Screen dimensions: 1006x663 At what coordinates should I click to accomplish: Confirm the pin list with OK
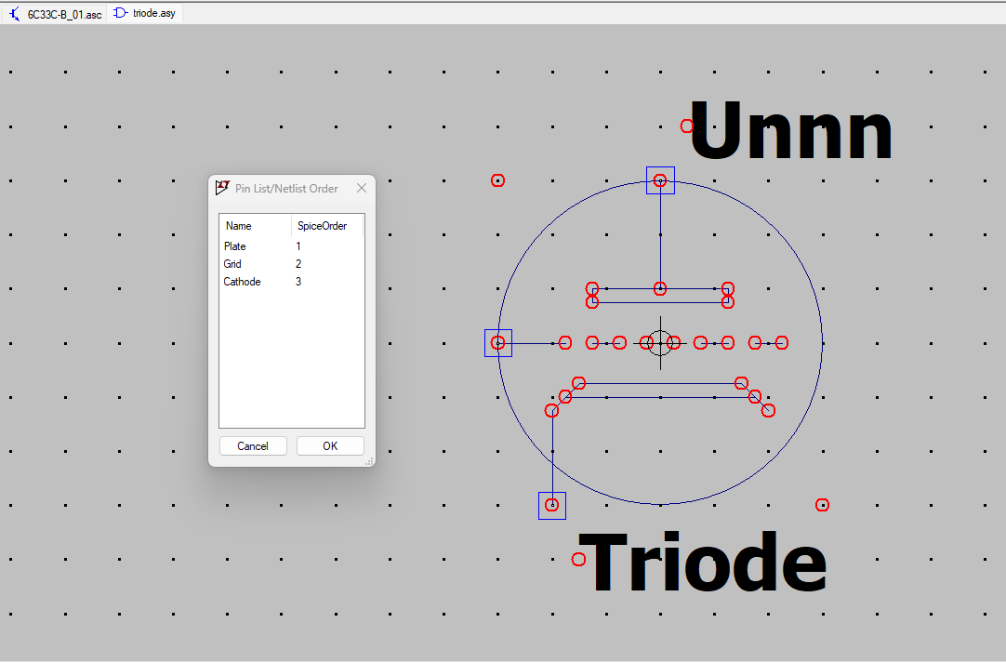330,446
